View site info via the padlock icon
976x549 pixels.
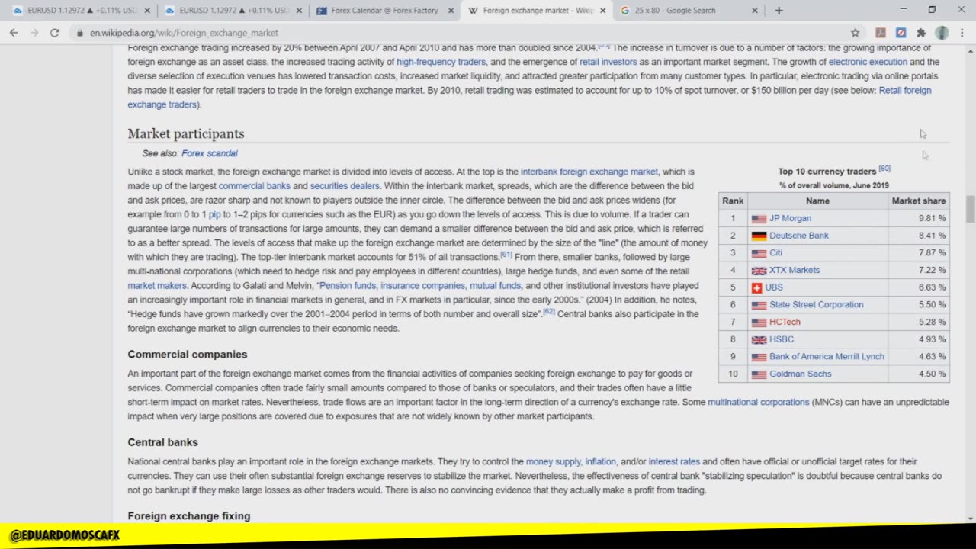79,33
